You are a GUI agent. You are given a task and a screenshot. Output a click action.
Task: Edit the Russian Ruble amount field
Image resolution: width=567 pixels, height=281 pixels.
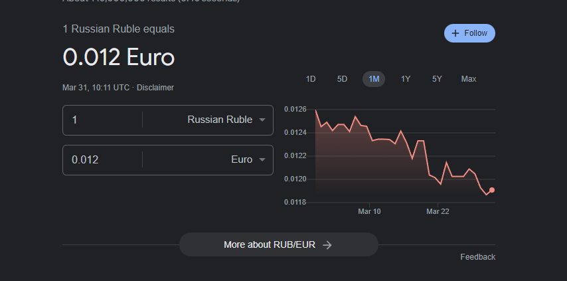tap(103, 120)
